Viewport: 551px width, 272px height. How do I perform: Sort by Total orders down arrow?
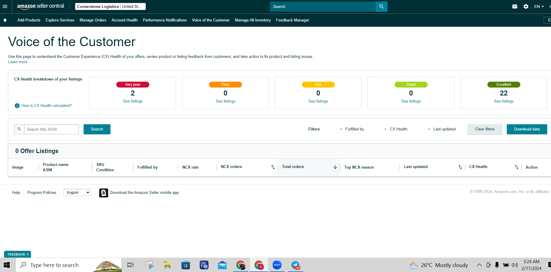[335, 167]
